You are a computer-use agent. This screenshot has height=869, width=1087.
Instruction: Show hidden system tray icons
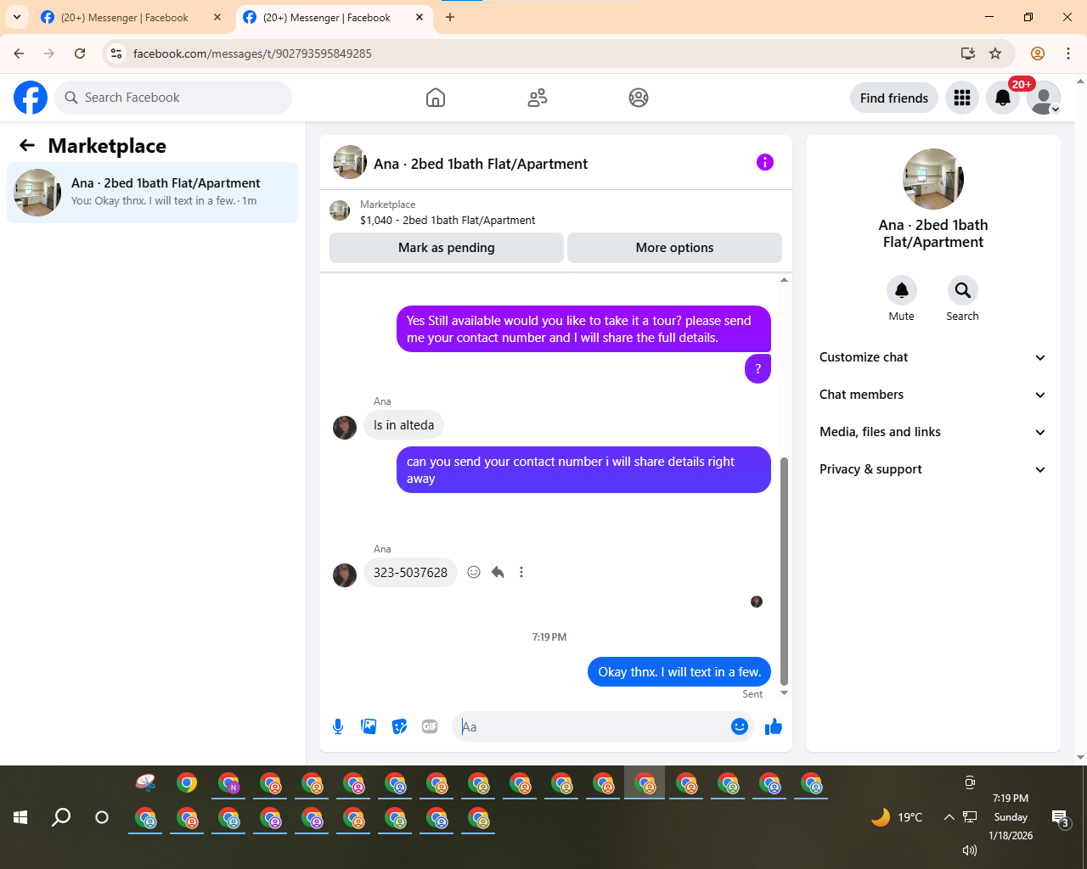pyautogui.click(x=949, y=817)
